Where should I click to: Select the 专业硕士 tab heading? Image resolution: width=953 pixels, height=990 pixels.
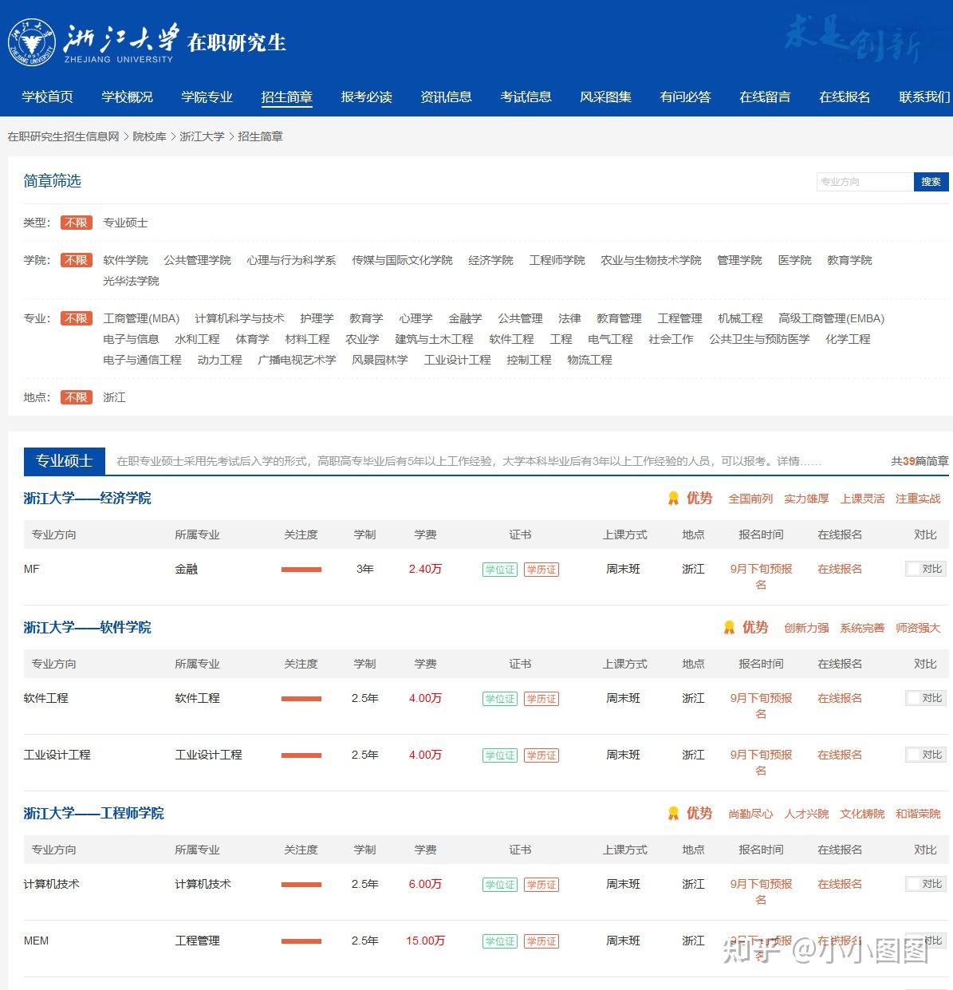point(64,460)
